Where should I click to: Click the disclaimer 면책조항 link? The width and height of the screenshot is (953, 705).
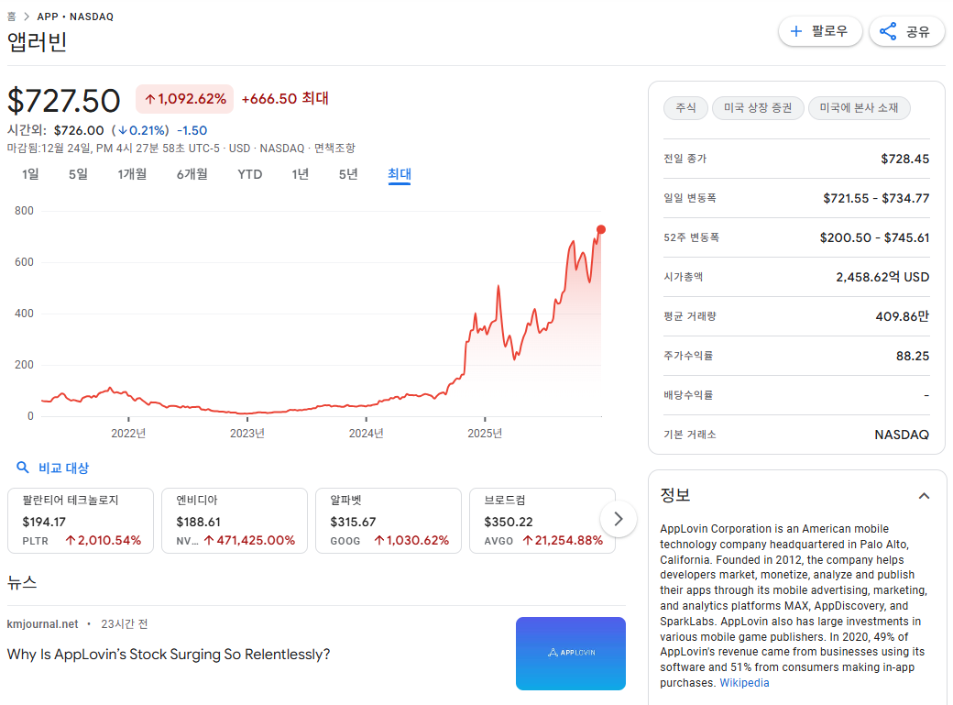coord(334,148)
